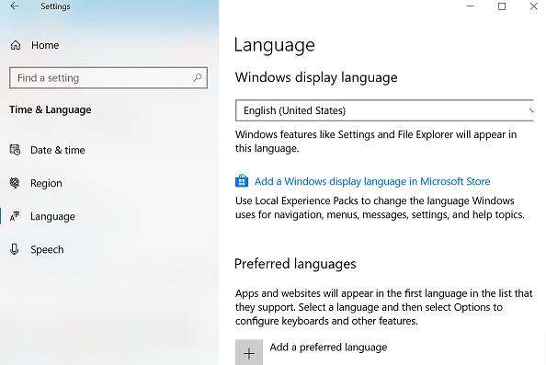The width and height of the screenshot is (546, 365).
Task: Click the Date & time calendar icon
Action: [15, 150]
